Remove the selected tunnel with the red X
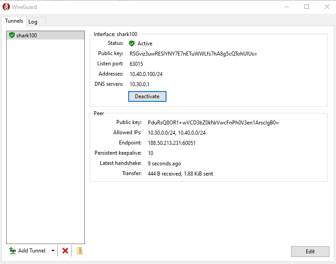 (x=65, y=251)
